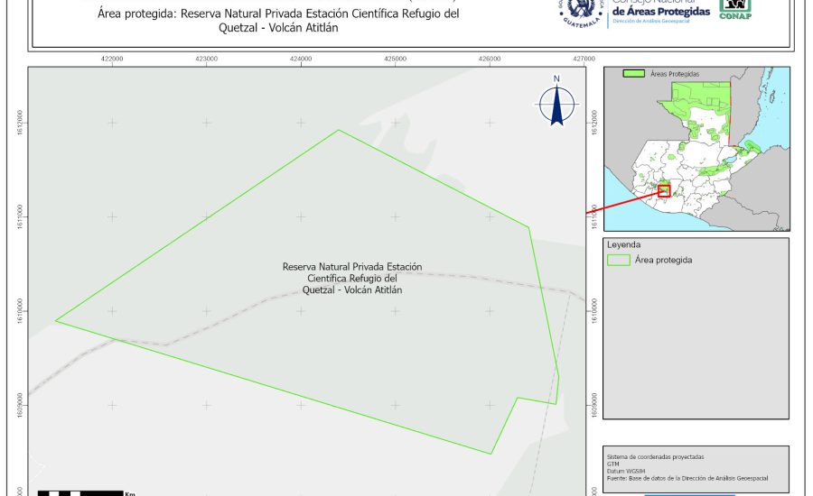
Task: Click the green Áreas Protegidas symbol in inset map
Action: (635, 74)
